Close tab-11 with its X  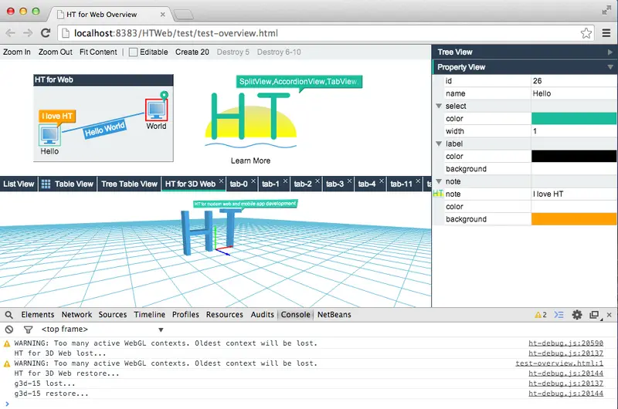click(418, 181)
